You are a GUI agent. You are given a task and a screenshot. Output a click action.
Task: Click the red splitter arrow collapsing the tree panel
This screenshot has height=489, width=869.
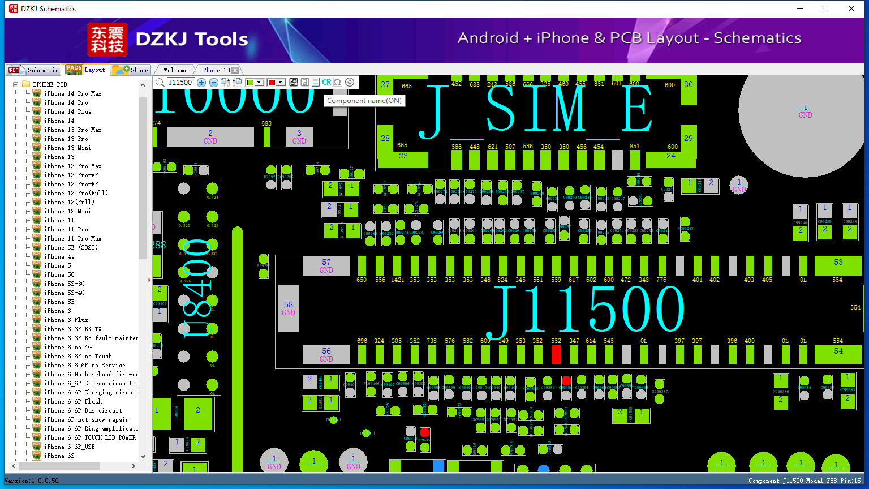coord(150,280)
